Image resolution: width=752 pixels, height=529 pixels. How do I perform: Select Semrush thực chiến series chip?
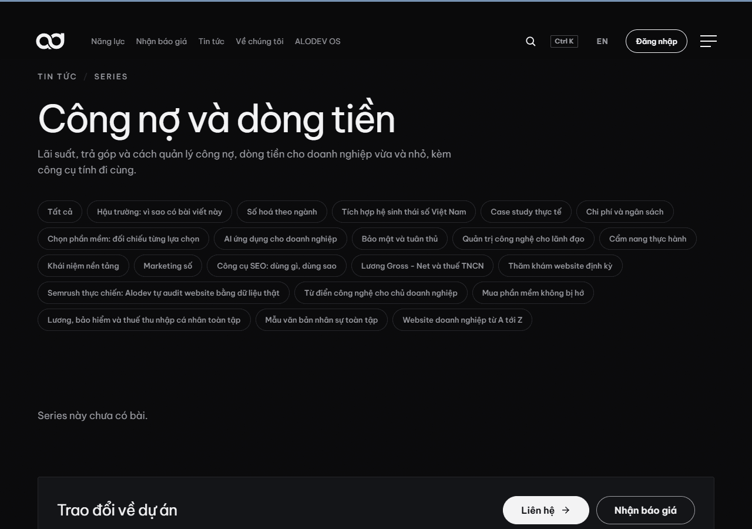pos(163,293)
